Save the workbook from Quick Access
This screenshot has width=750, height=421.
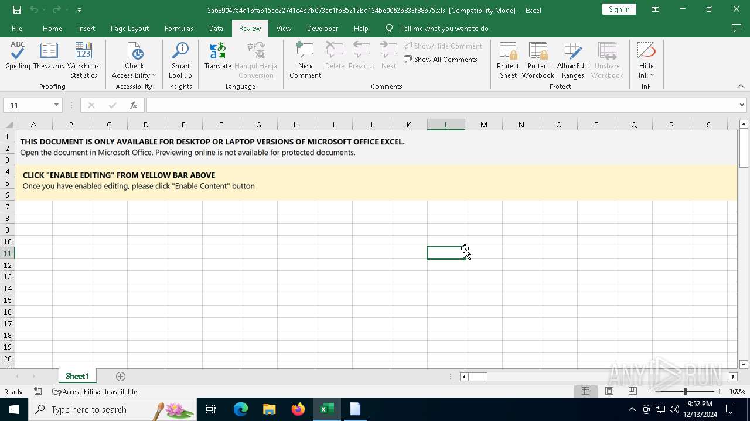click(17, 10)
